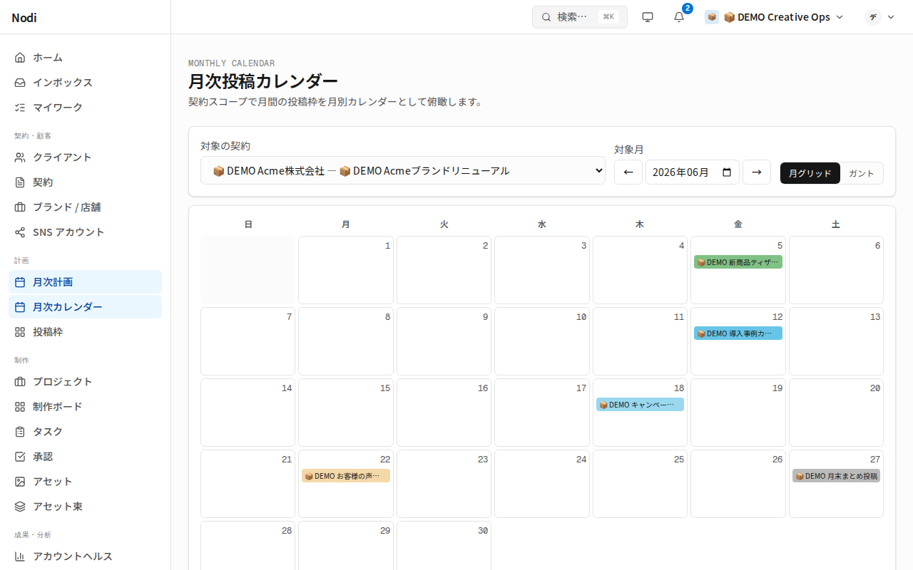
Task: Select the day 1 calendar cell
Action: (x=346, y=270)
